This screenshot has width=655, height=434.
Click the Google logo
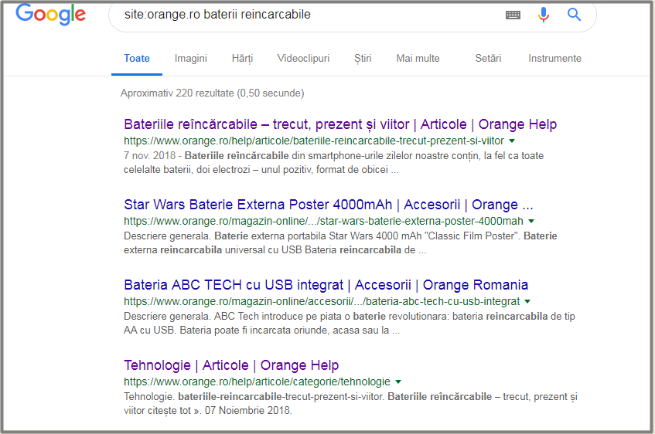(50, 15)
